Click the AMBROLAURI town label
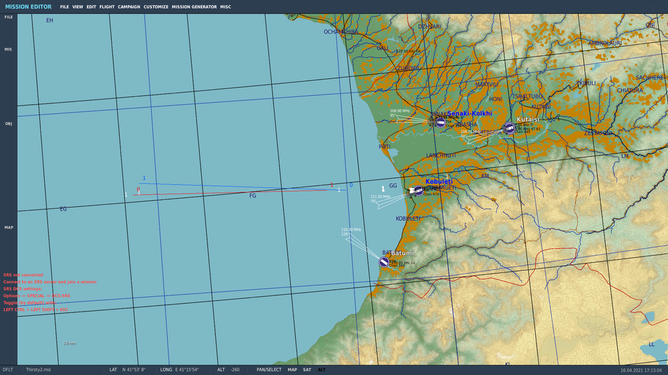Viewport: 668px width, 375px height. (x=605, y=43)
